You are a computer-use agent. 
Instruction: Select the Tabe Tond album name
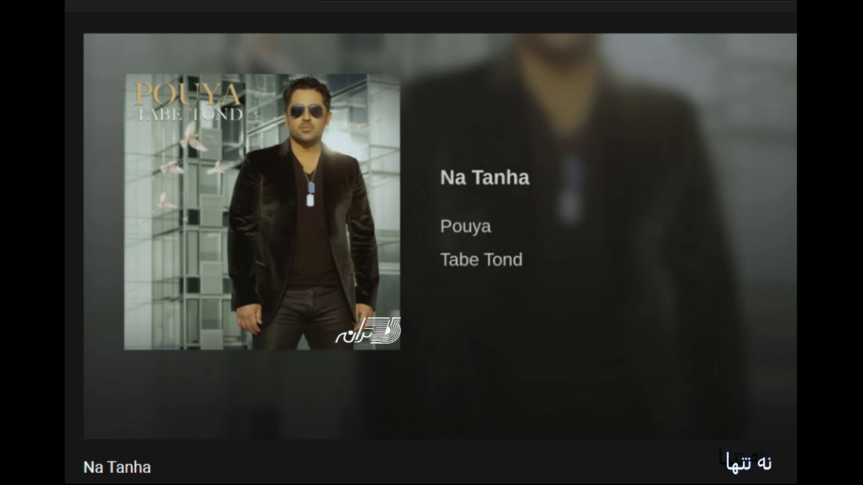481,259
